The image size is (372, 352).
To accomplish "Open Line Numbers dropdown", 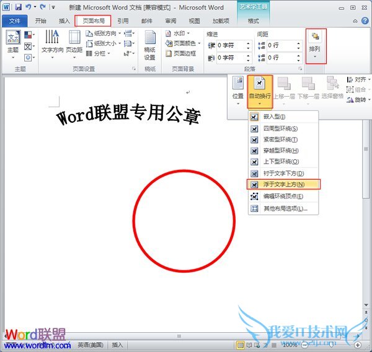I will (130, 43).
